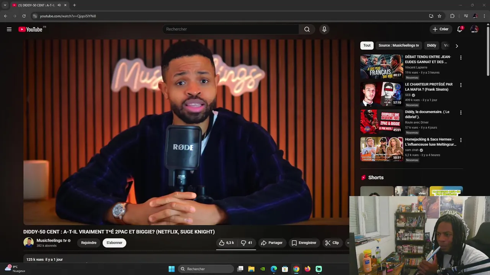The height and width of the screenshot is (275, 490).
Task: Subscribe using the S'abonner button
Action: [x=114, y=243]
